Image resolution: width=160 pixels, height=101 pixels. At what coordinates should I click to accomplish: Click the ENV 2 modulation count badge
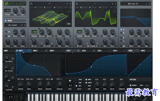(x=46, y=51)
